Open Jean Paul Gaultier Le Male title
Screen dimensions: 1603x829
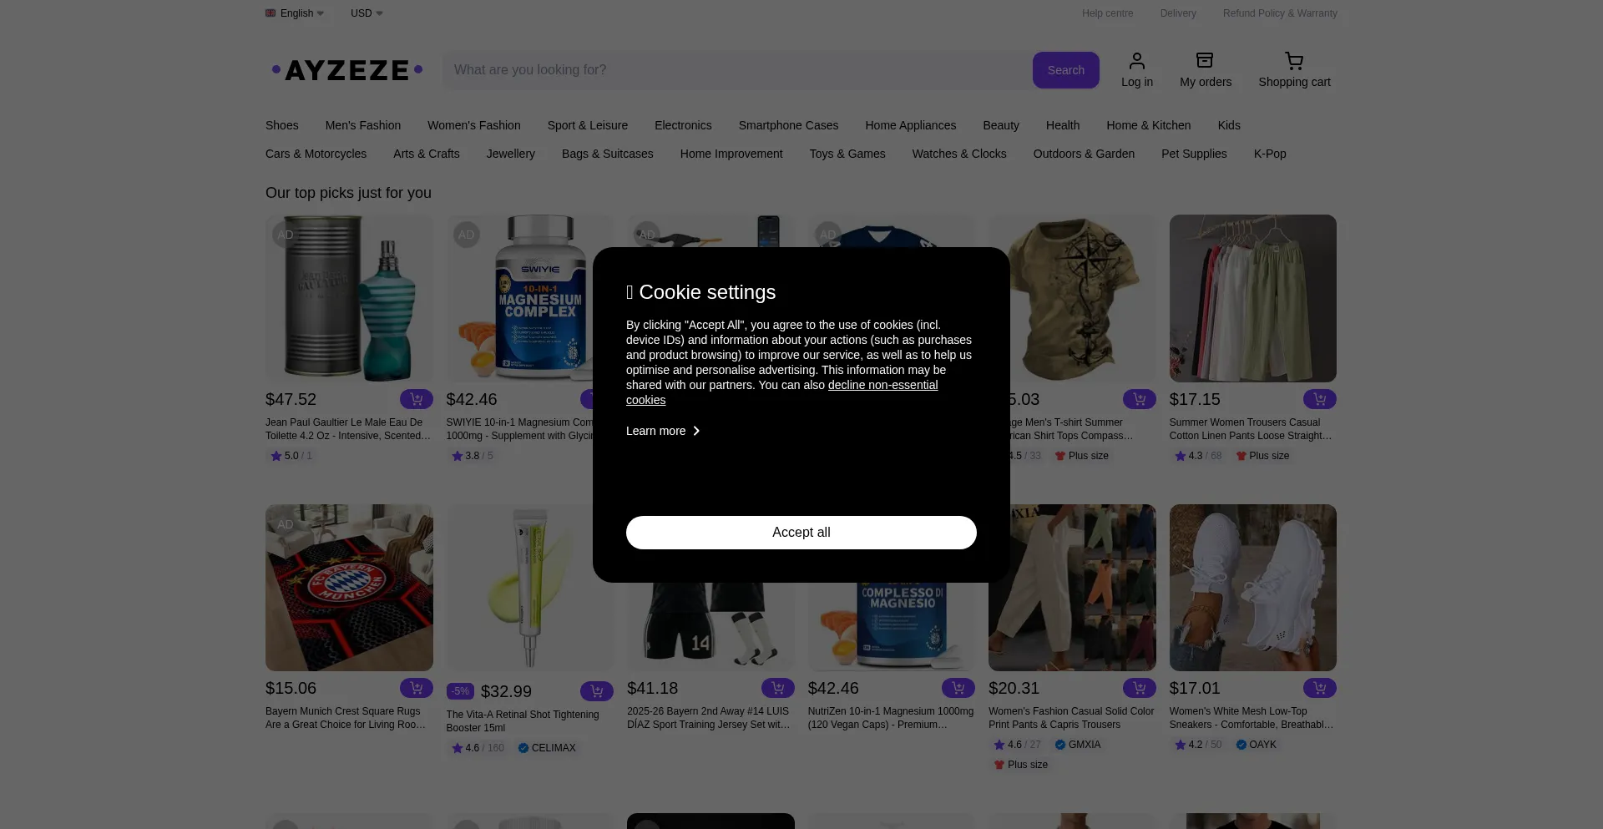coord(348,429)
